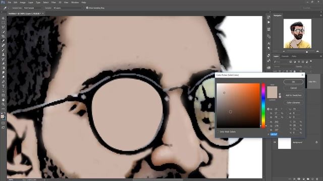Open the Image menu
The height and width of the screenshot is (181, 323).
[x=23, y=3]
